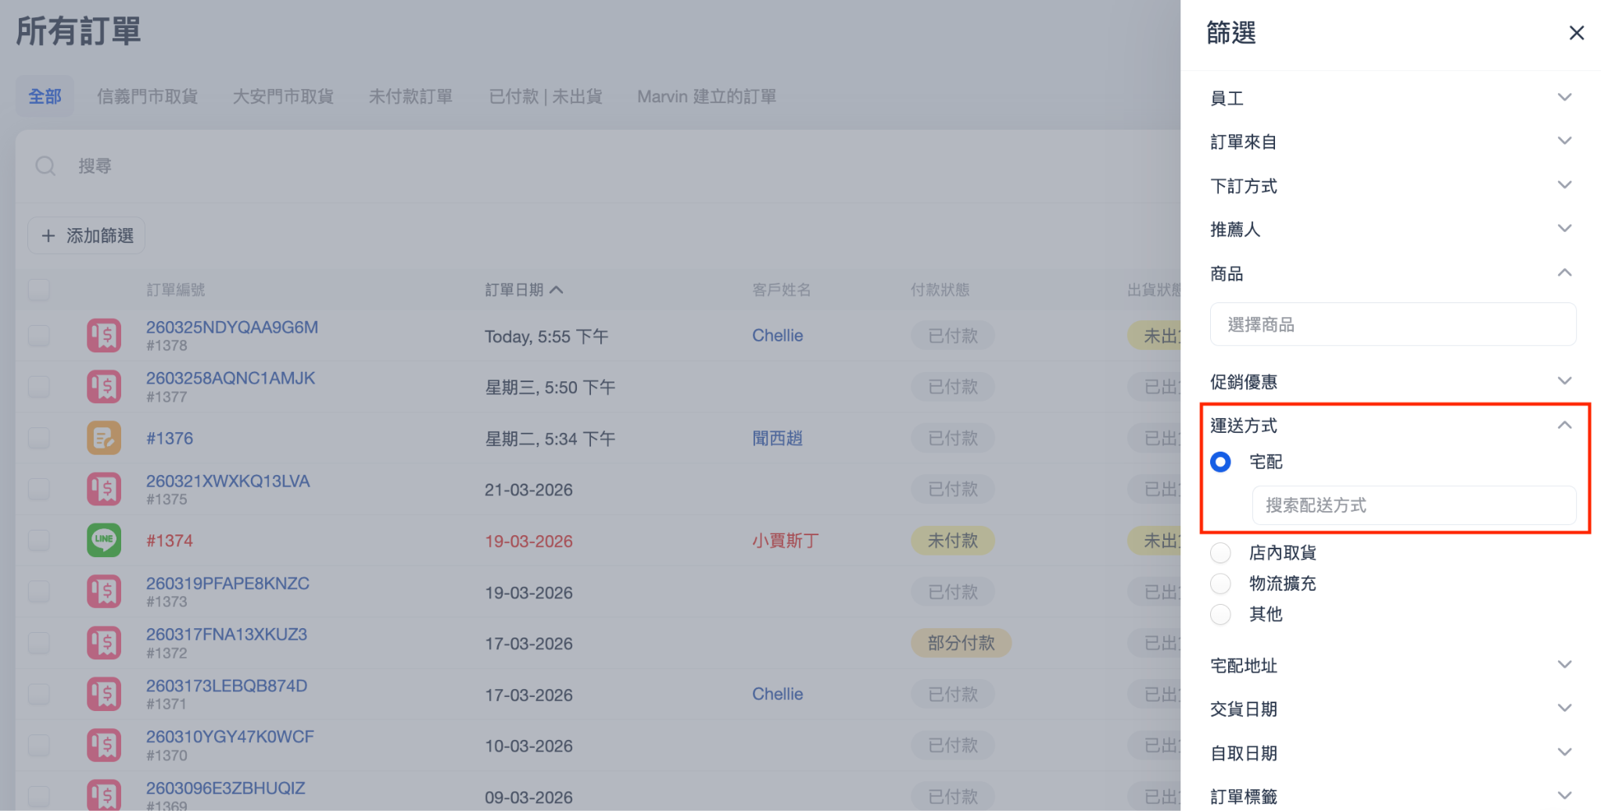Collapse the 運送方式 filter section
1601x811 pixels.
(x=1563, y=425)
